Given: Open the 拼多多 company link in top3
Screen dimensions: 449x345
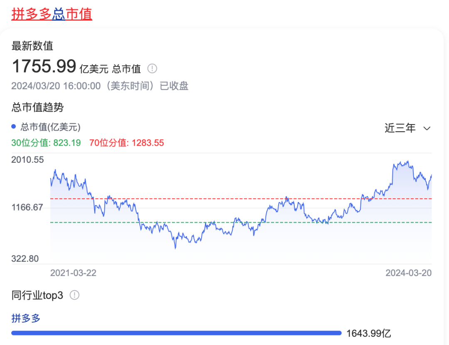Looking at the screenshot, I should coord(26,318).
